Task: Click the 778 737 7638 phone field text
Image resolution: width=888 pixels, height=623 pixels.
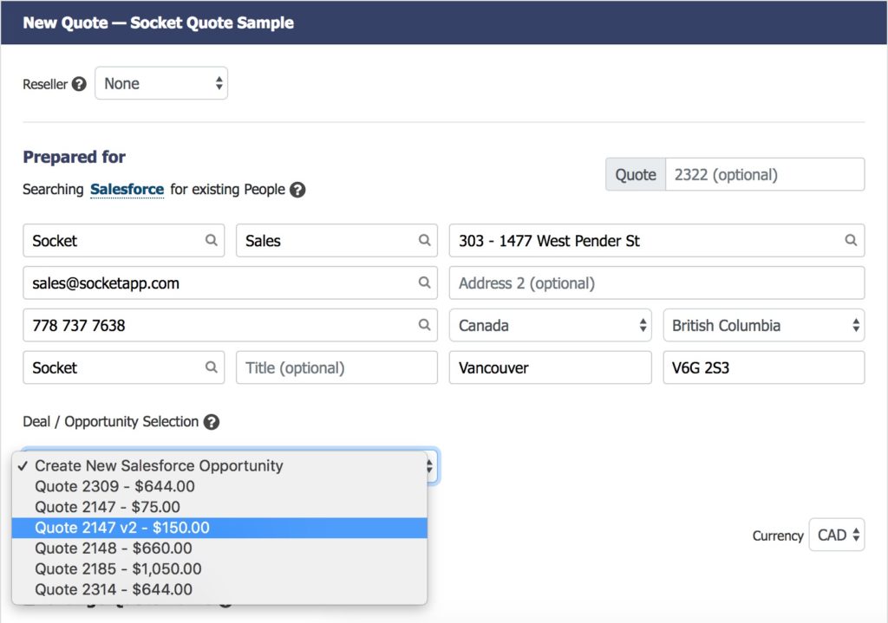Action: [x=79, y=325]
